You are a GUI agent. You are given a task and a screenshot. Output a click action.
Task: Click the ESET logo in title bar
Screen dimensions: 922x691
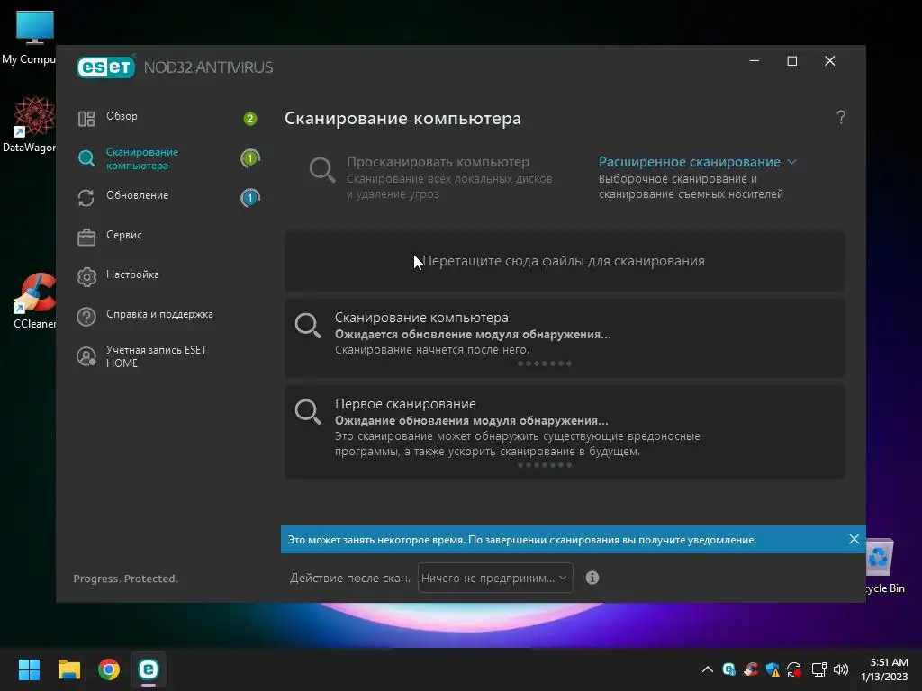pos(106,67)
